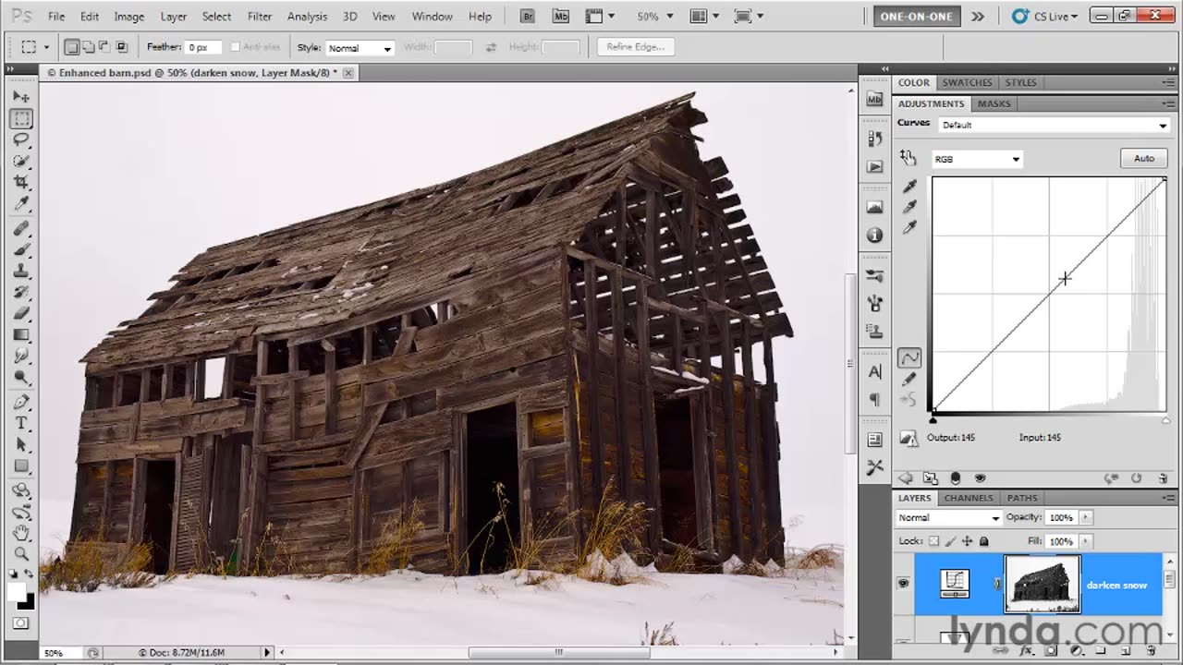The height and width of the screenshot is (665, 1183).
Task: Toggle lock all for the layer
Action: point(983,541)
